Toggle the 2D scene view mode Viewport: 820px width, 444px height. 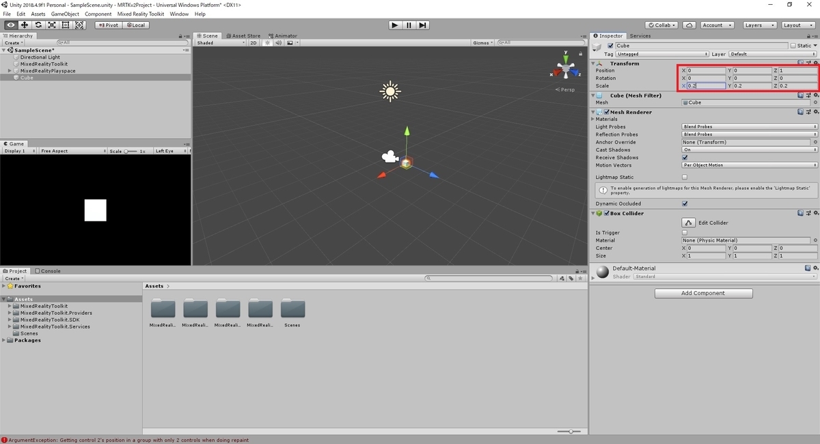(254, 42)
